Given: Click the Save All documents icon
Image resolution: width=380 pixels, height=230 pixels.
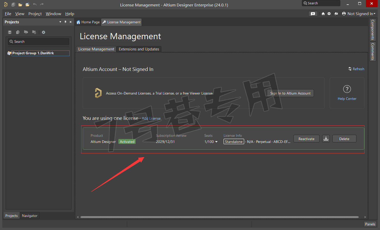Looking at the screenshot, I should [x=13, y=4].
